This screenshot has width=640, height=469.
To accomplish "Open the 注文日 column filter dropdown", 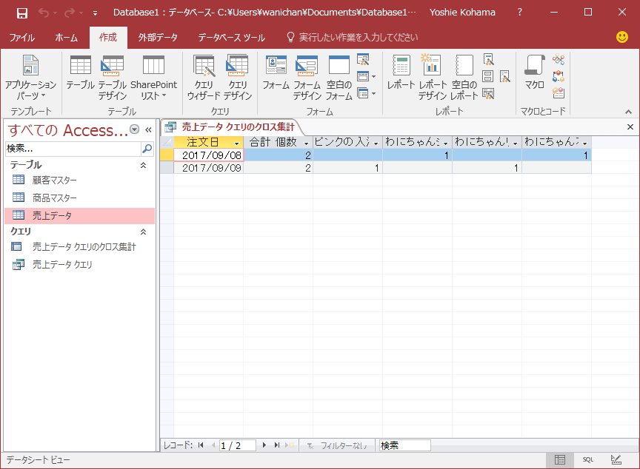I will (237, 142).
